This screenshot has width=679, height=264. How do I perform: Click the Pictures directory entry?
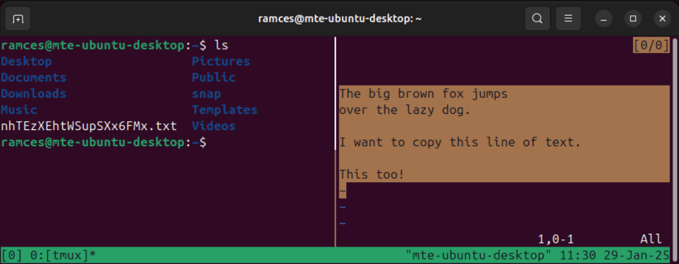221,62
